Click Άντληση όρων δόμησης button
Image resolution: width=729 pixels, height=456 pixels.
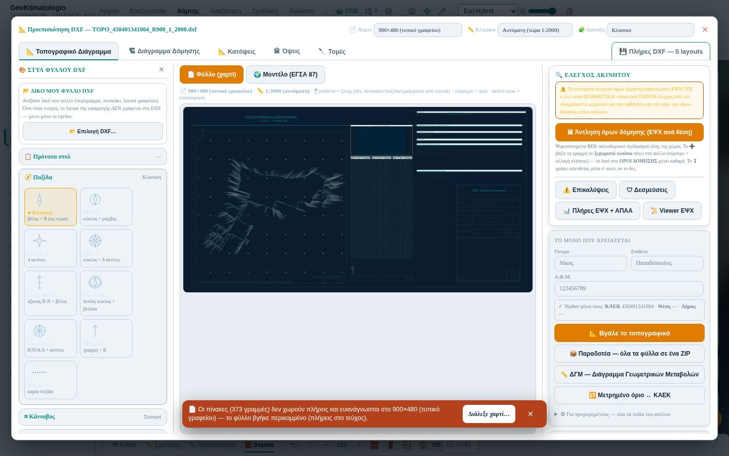click(629, 132)
